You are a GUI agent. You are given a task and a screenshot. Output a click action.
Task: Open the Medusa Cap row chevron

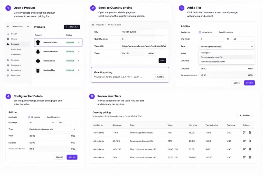point(79,61)
